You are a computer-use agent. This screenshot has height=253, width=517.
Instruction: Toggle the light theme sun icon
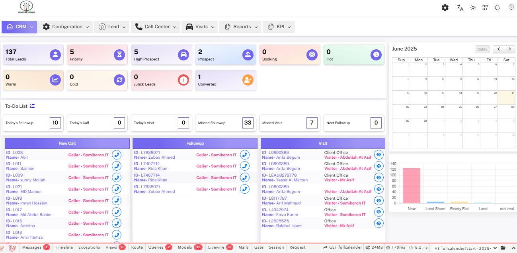(473, 8)
